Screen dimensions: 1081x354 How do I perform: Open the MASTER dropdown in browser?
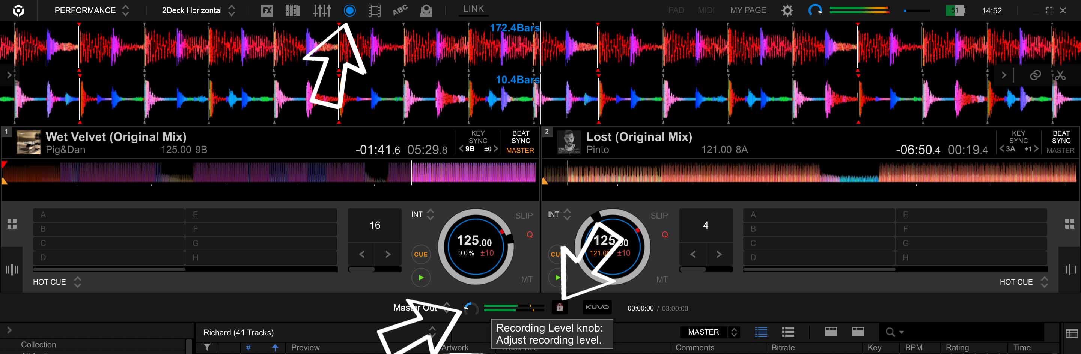tap(710, 332)
